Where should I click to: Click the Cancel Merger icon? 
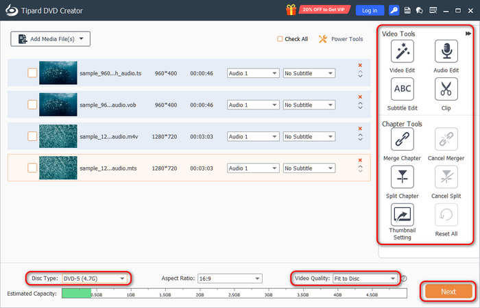[x=446, y=140]
